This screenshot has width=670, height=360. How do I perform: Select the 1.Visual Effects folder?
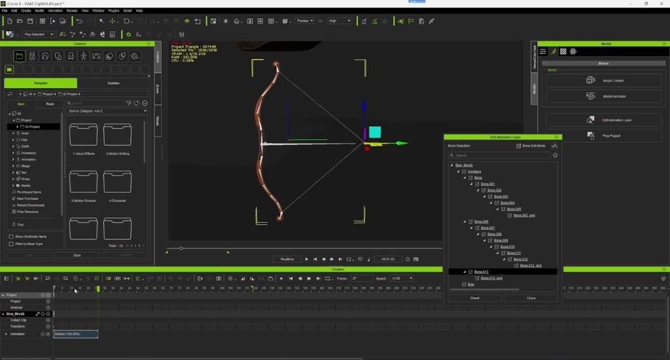83,139
